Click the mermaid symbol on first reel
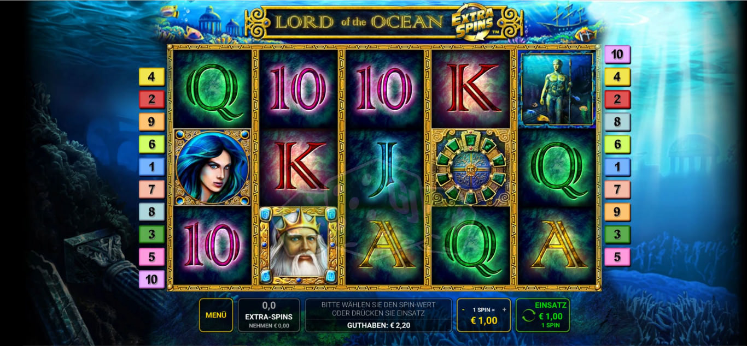Viewport: 747px width, 346px height. 212,168
